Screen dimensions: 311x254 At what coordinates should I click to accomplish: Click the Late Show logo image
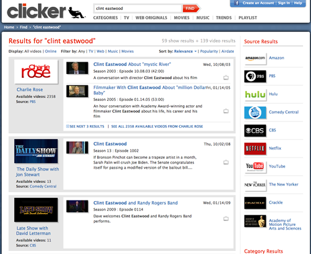(x=36, y=210)
